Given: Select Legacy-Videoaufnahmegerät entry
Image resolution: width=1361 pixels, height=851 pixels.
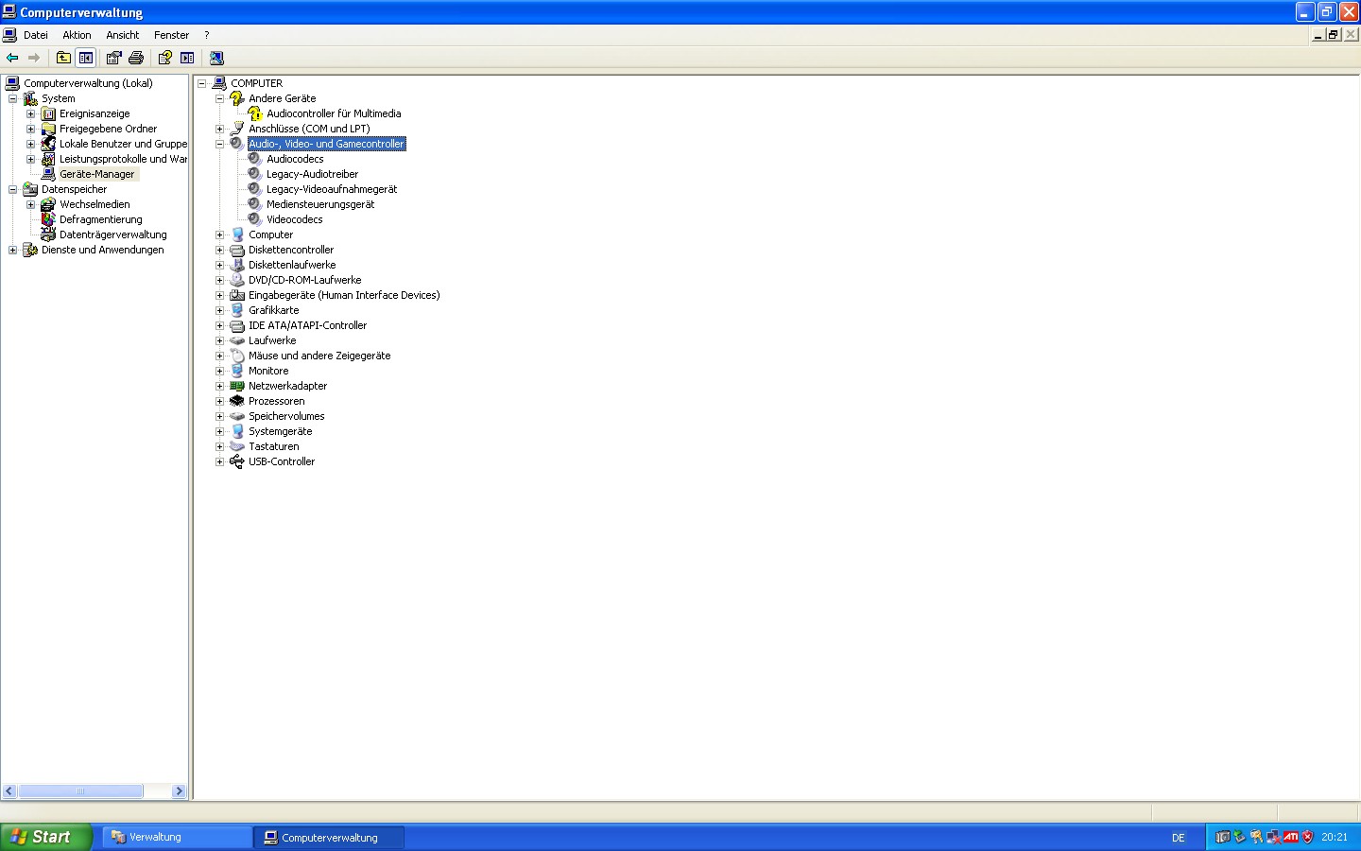Looking at the screenshot, I should [x=332, y=189].
